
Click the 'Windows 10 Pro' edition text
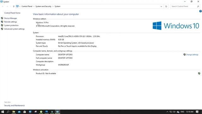click(x=42, y=22)
